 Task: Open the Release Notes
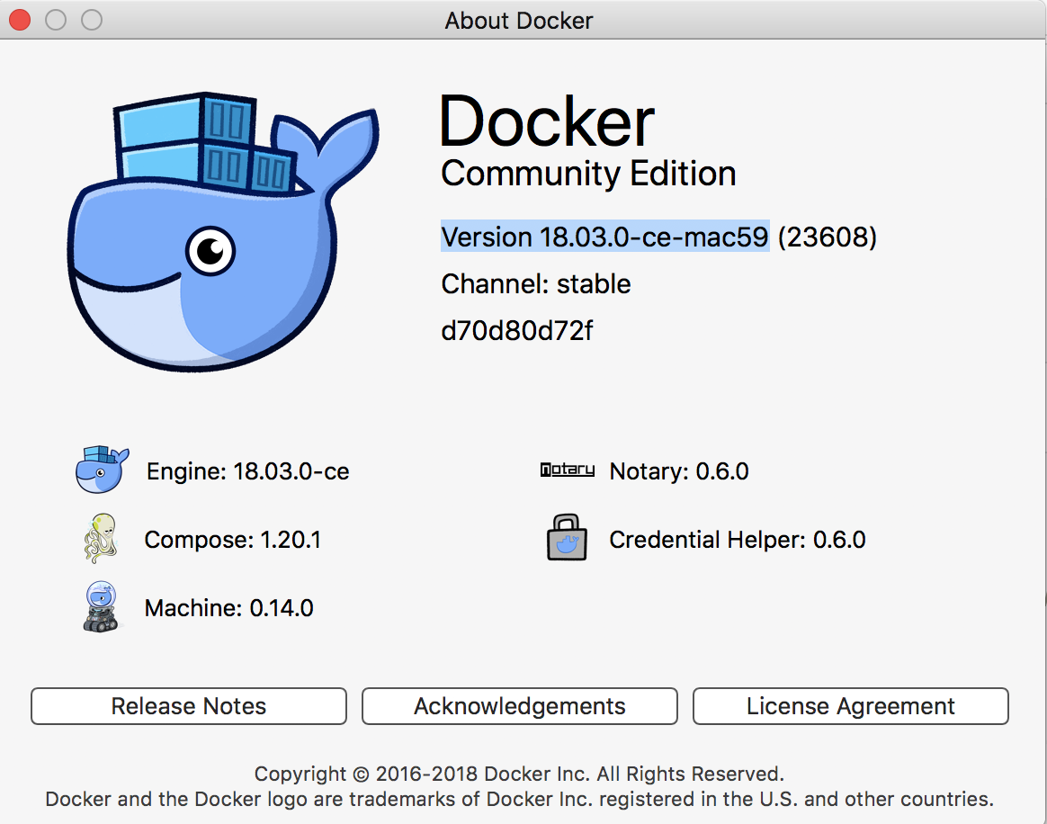(189, 706)
